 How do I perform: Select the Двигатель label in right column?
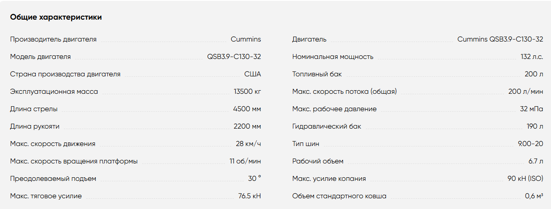[309, 39]
